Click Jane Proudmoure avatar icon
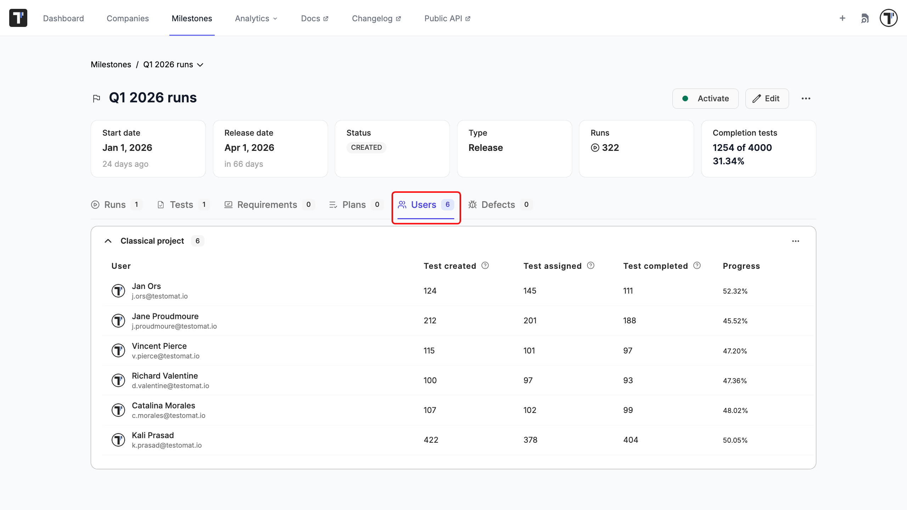907x510 pixels. (118, 321)
